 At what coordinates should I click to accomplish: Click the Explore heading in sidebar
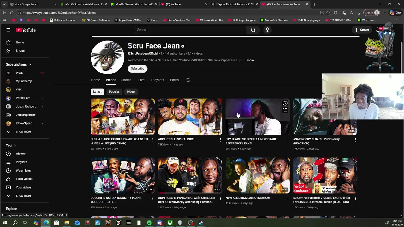11,209
